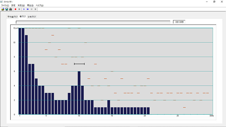Image resolution: width=226 pixels, height=127 pixels.
Task: Close the アナライザー window
Action: click(x=222, y=2)
